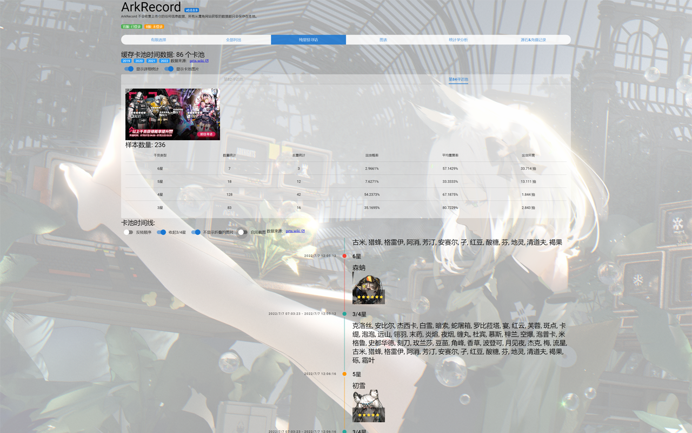Viewport: 692px width, 433px height.
Task: Go to the 统计学分析 tab
Action: [458, 40]
